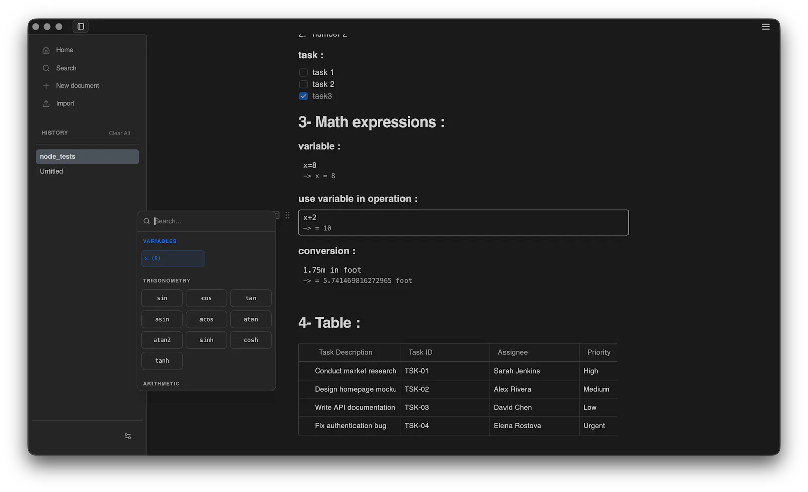
Task: Click inside the x+2 math block
Action: coord(464,223)
